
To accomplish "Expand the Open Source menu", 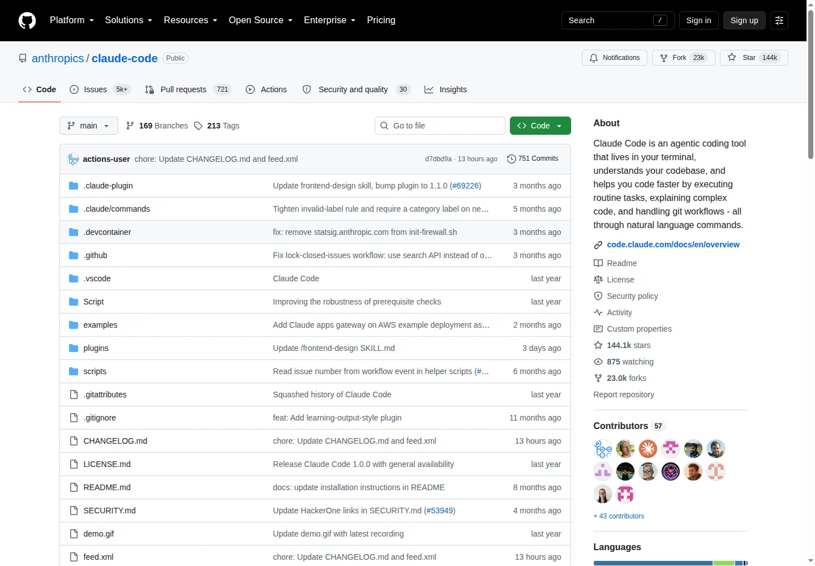I will [x=261, y=20].
